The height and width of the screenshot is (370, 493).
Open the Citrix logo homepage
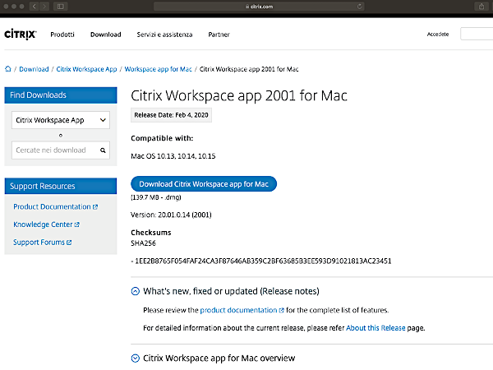[x=21, y=34]
